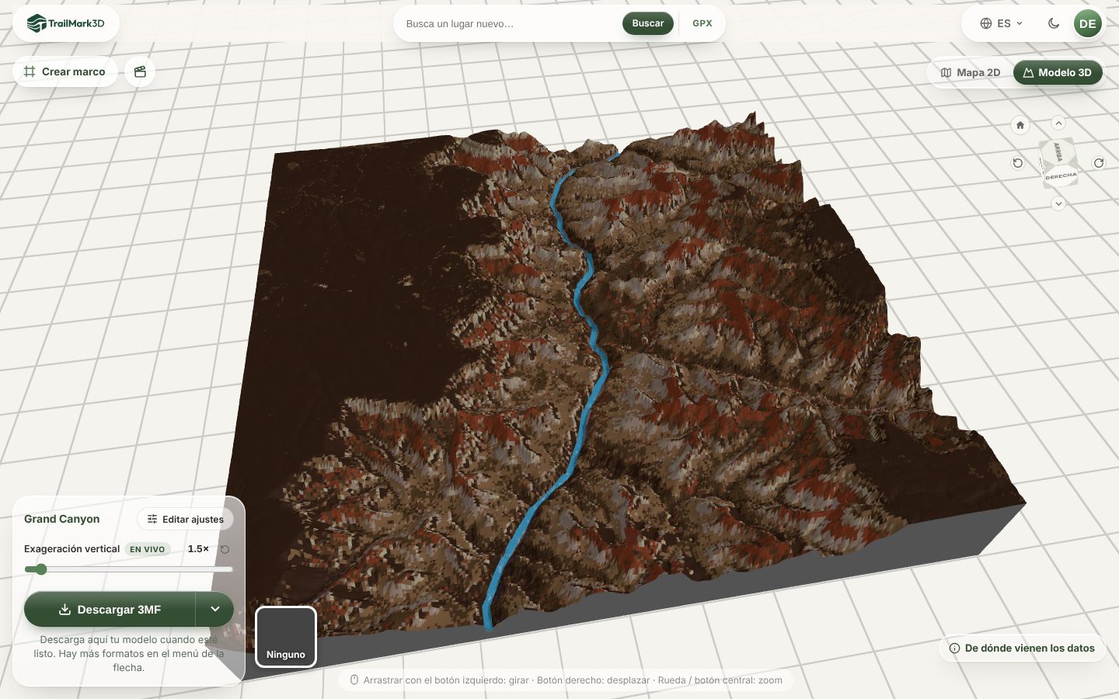This screenshot has height=699, width=1119.
Task: Open the clapperboard recording icon
Action: click(140, 71)
